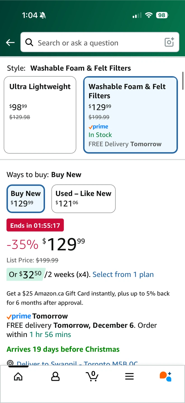Tap the Deliver to Toronto address link
This screenshot has width=185, height=403.
pyautogui.click(x=77, y=364)
